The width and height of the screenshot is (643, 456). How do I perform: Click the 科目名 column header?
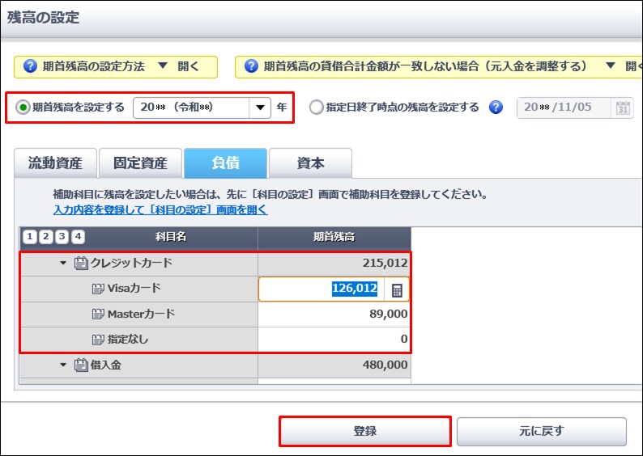pos(171,237)
